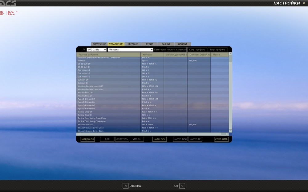Click the МОДИФ-РЫ button
Screen dimensions: 308x192
tap(87, 139)
